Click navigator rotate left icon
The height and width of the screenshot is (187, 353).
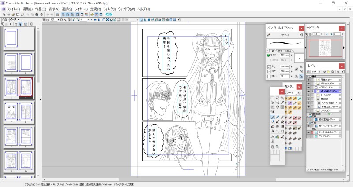coord(327,34)
